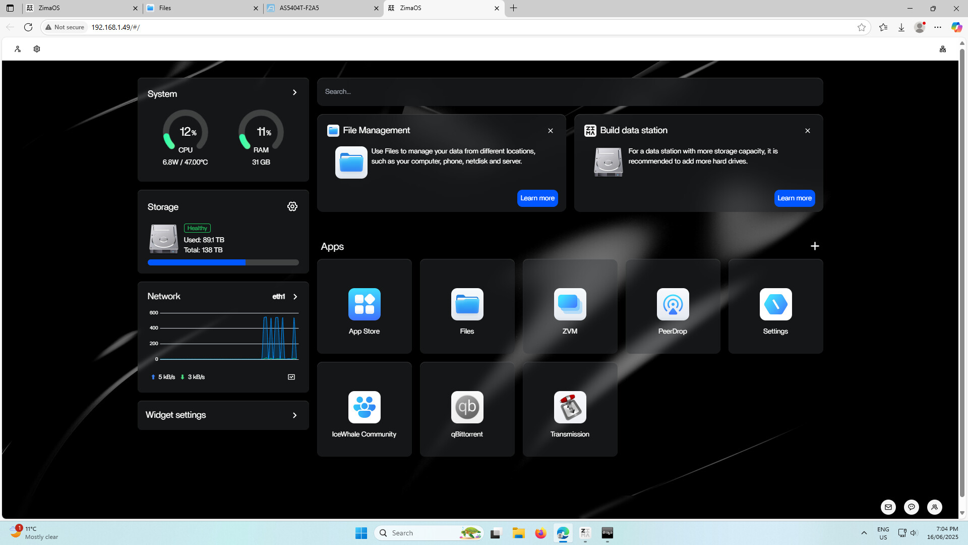Click the folder icon in File Management card

[x=351, y=162]
